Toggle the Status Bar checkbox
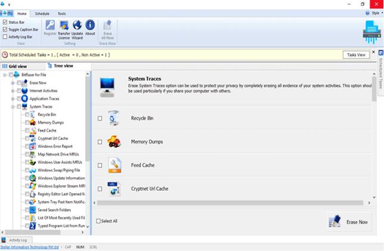 coord(5,22)
